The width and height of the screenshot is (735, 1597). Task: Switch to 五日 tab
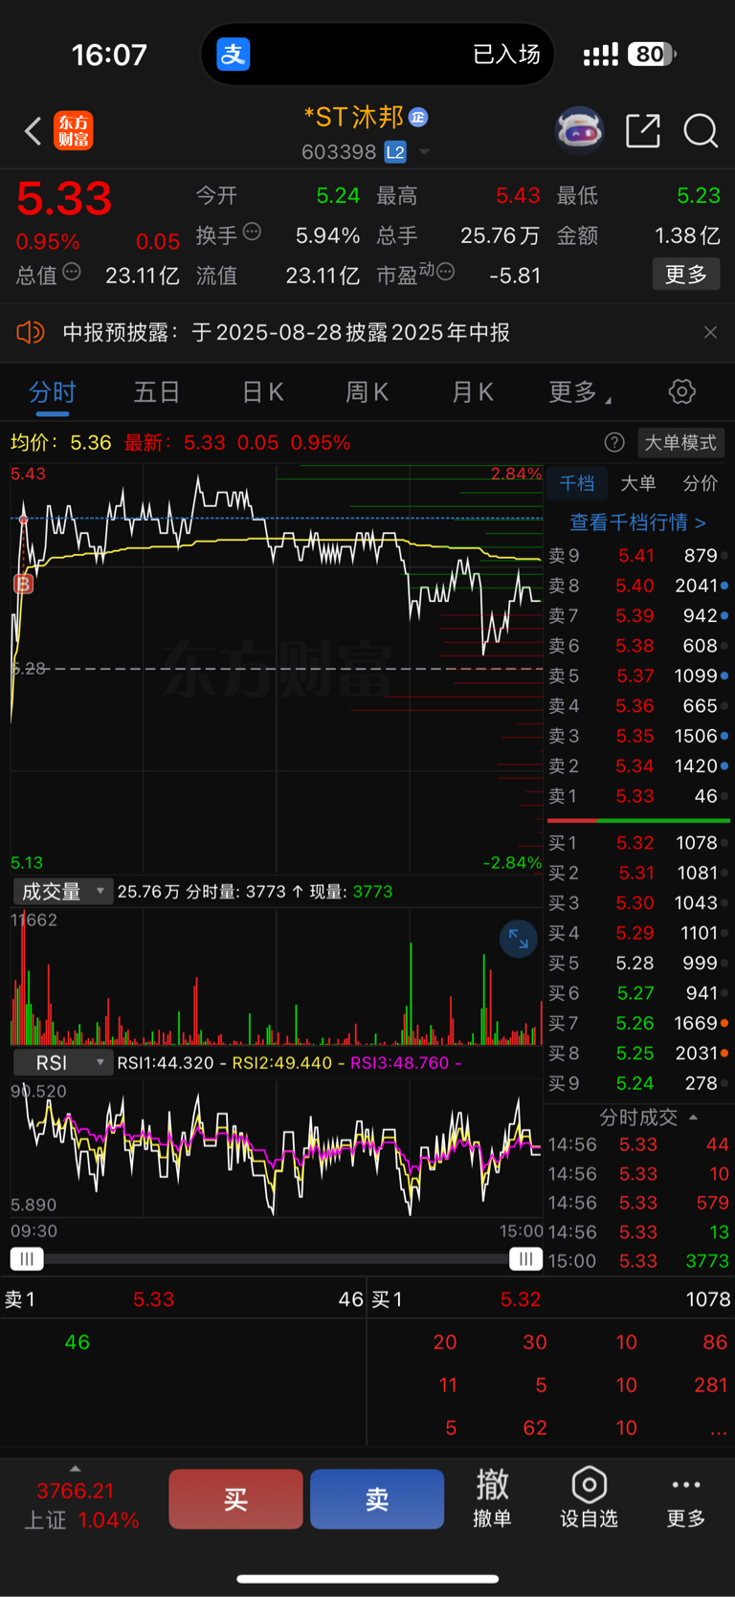coord(157,392)
